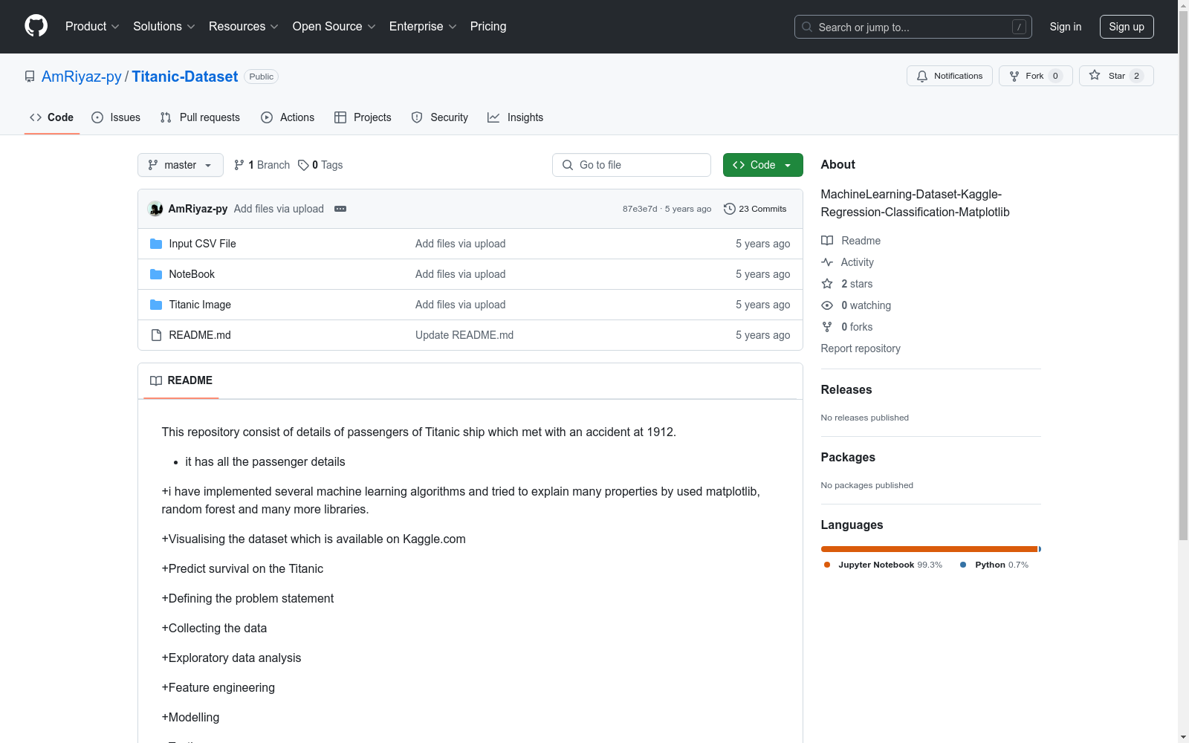1189x743 pixels.
Task: Open the Resources menu
Action: click(x=244, y=26)
